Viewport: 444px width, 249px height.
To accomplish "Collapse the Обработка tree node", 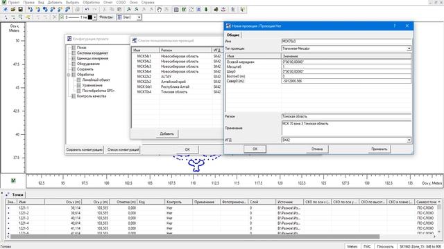I will coord(69,75).
